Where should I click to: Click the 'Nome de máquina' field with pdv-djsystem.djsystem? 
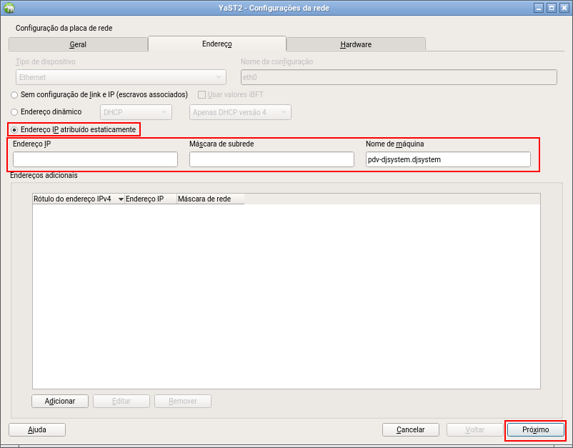coord(447,159)
